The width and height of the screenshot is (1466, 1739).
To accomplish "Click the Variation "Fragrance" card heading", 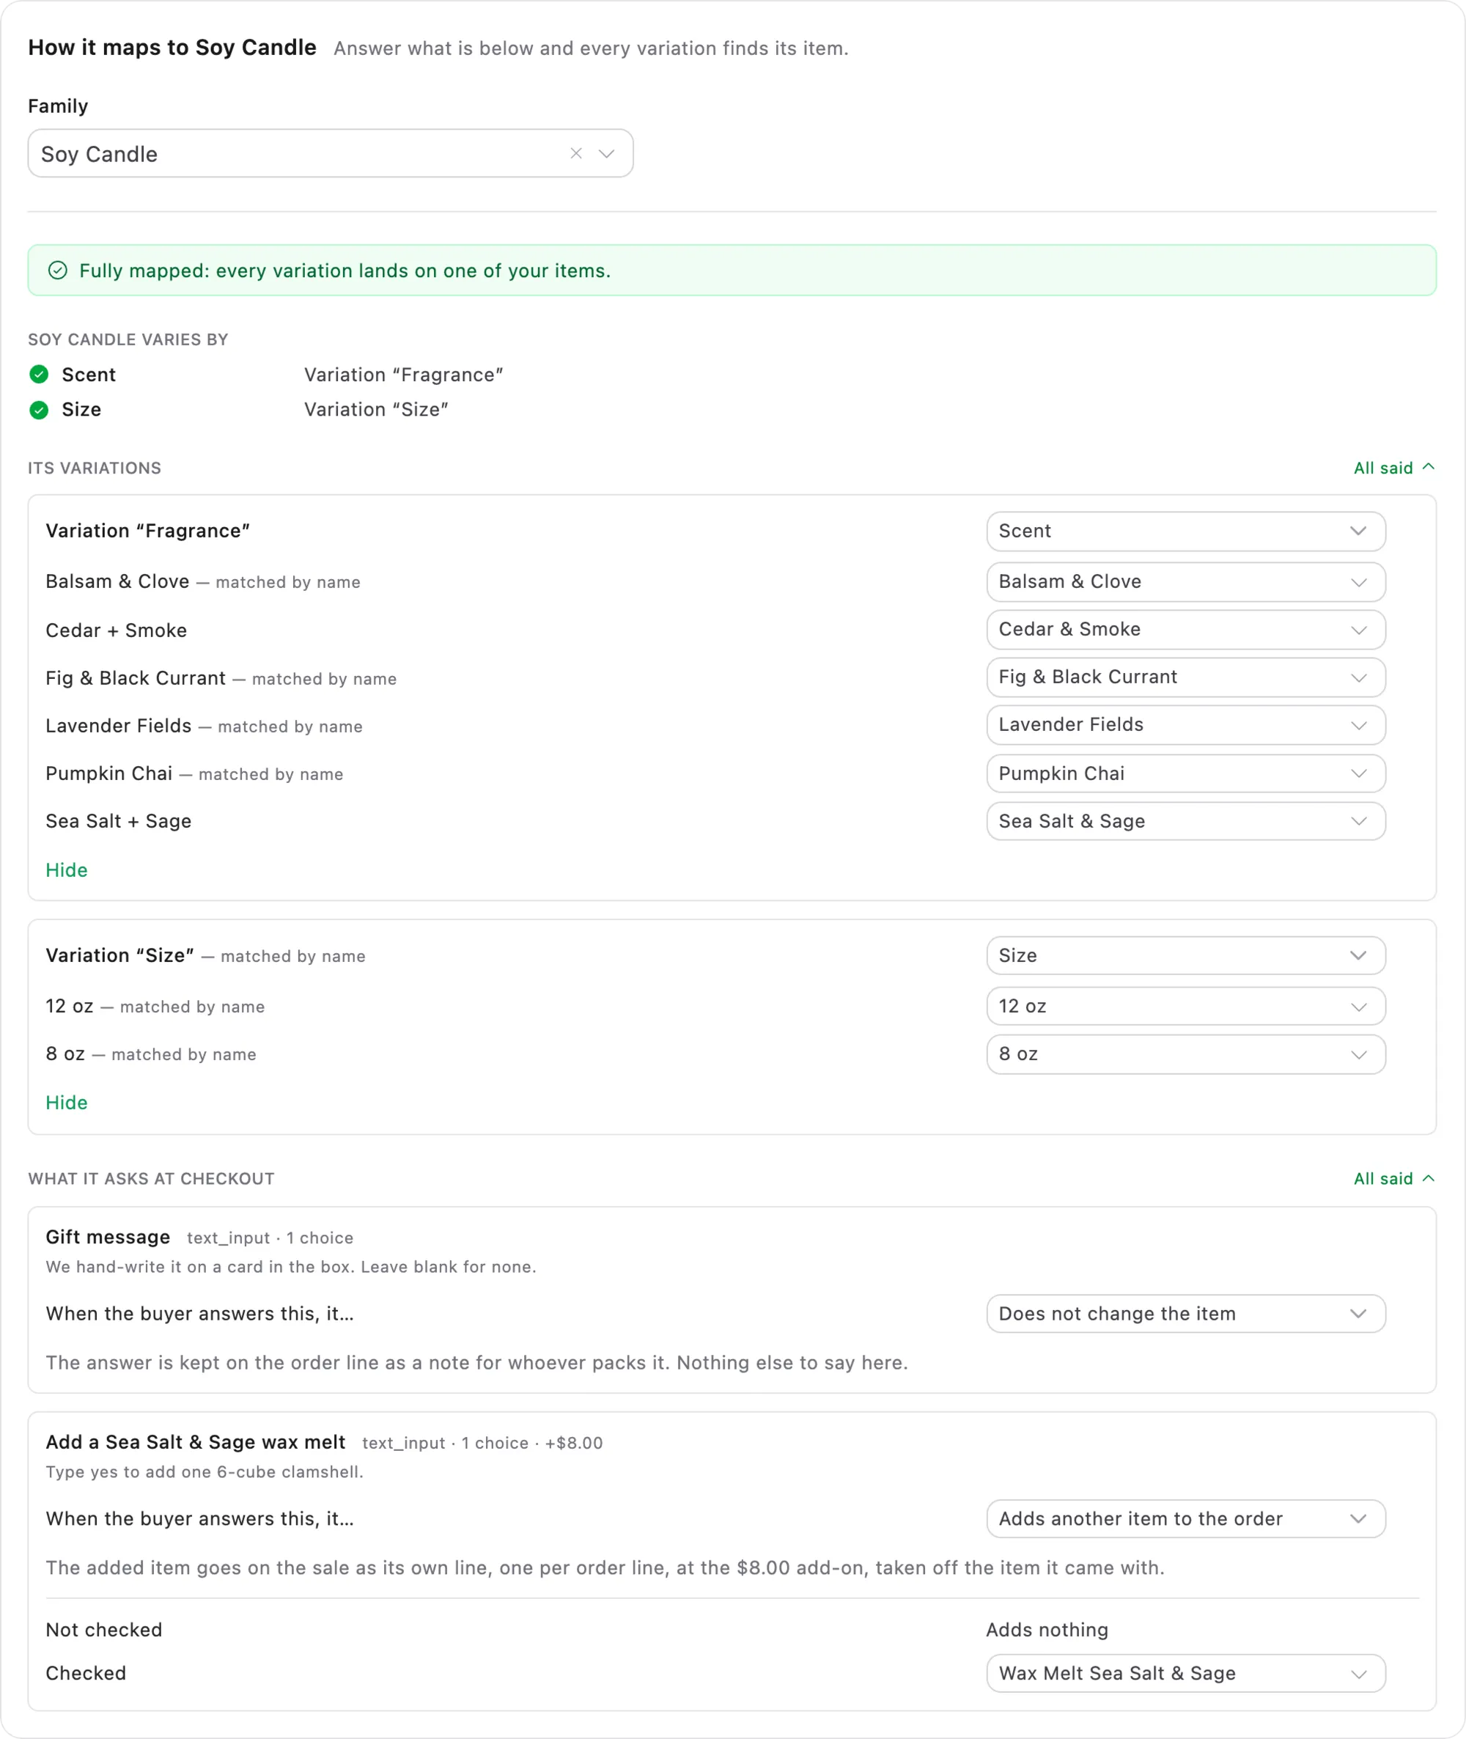I will pos(148,532).
